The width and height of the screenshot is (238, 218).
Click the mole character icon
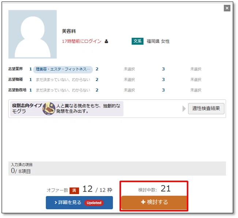tap(49, 108)
